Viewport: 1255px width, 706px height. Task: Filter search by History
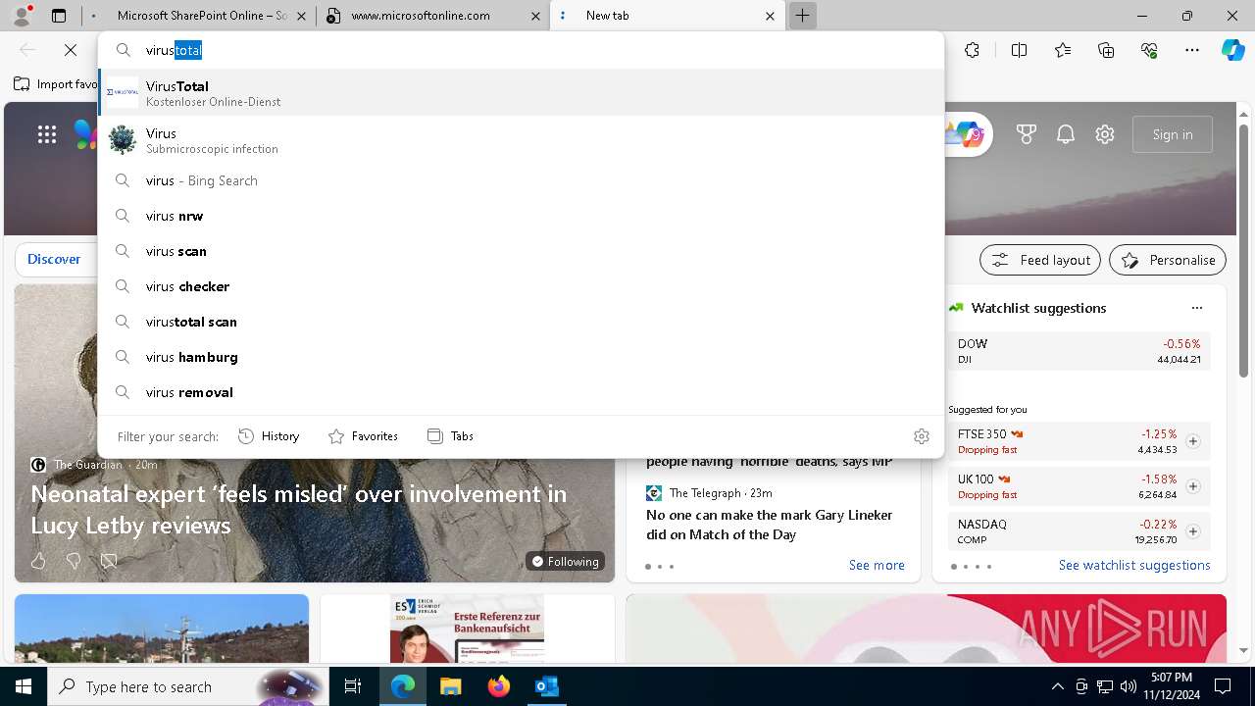tap(269, 436)
